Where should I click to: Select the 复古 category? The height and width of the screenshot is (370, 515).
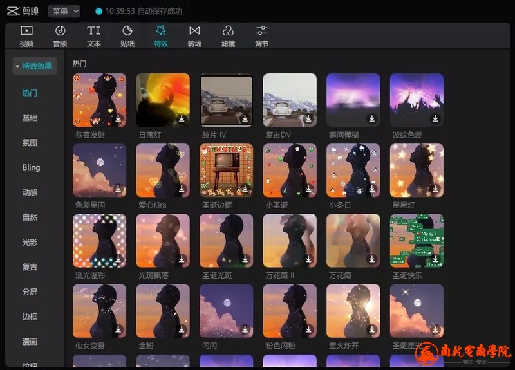coord(30,267)
